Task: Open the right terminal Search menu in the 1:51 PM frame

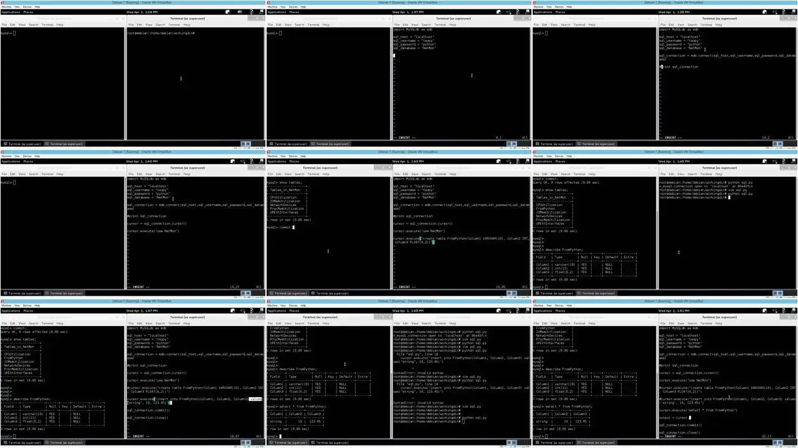Action: click(692, 324)
